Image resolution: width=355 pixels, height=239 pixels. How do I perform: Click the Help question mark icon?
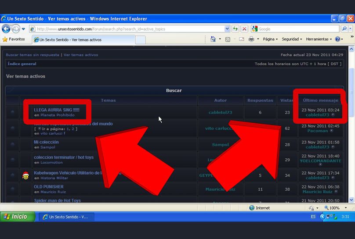click(x=337, y=39)
